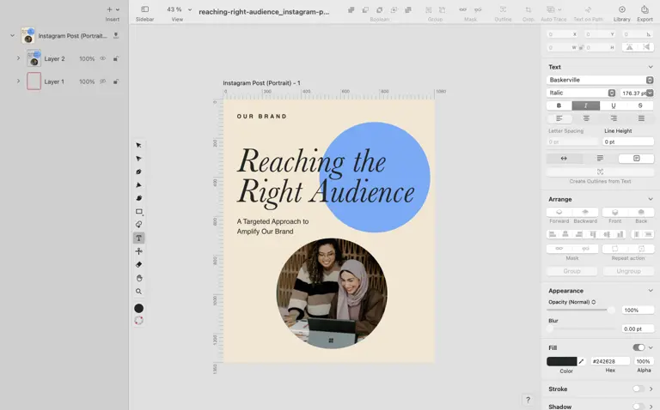Viewport: 660px width, 410px height.
Task: Toggle Underline text style
Action: [x=613, y=106]
